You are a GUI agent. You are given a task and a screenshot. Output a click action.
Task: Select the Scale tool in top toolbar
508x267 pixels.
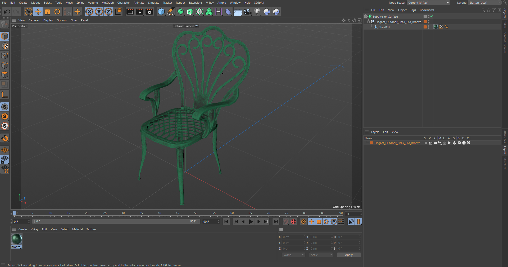pyautogui.click(x=48, y=12)
